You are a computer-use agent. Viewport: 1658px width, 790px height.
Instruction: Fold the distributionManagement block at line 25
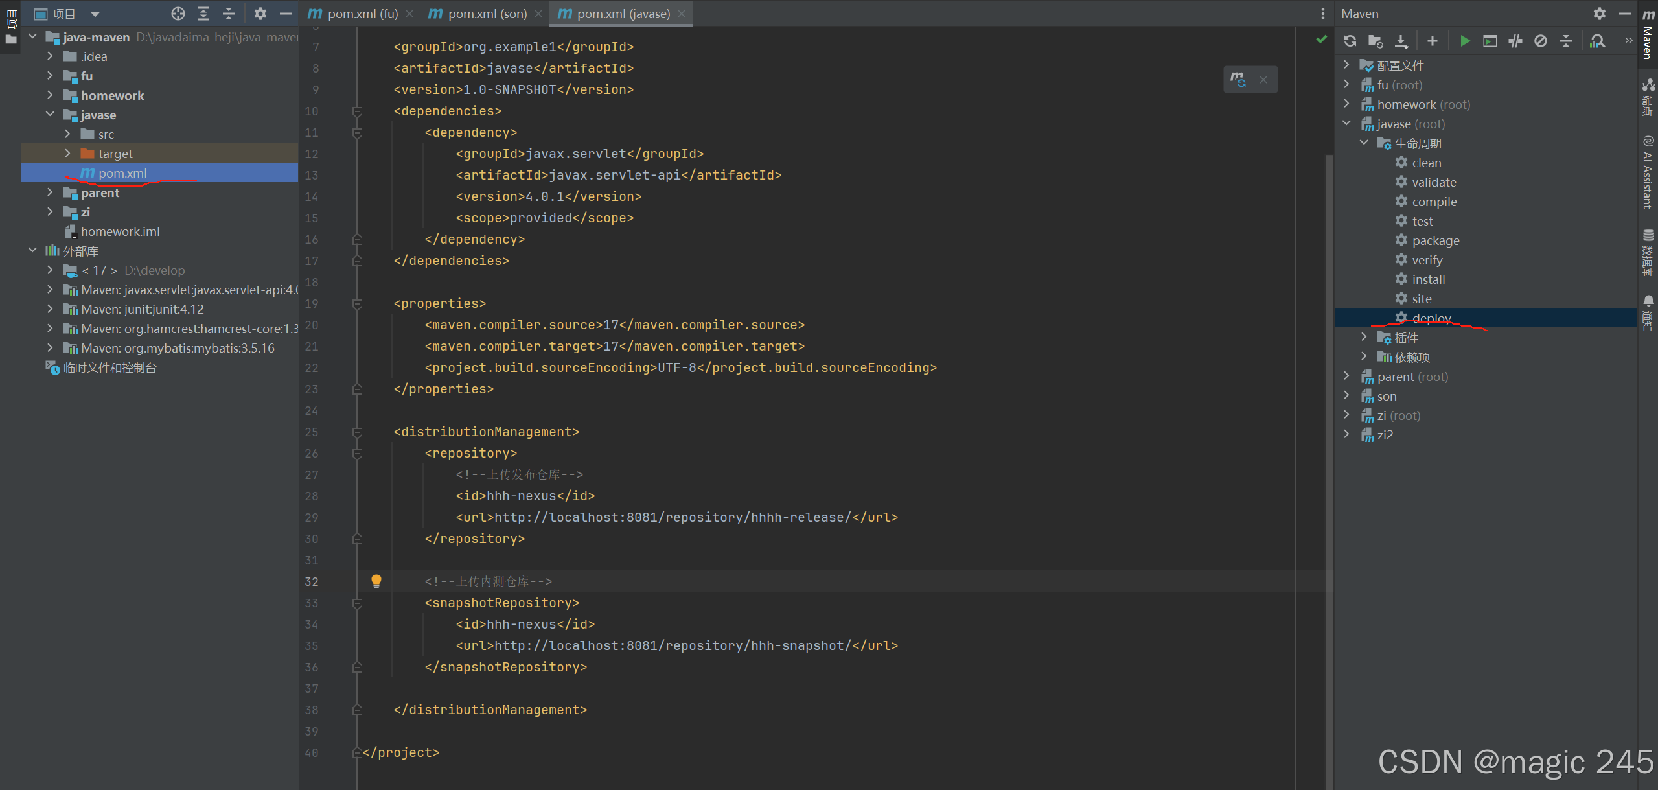point(357,432)
